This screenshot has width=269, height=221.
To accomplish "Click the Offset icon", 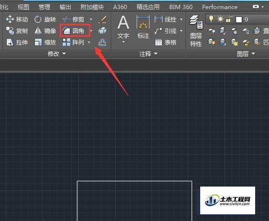I will coord(102,42).
